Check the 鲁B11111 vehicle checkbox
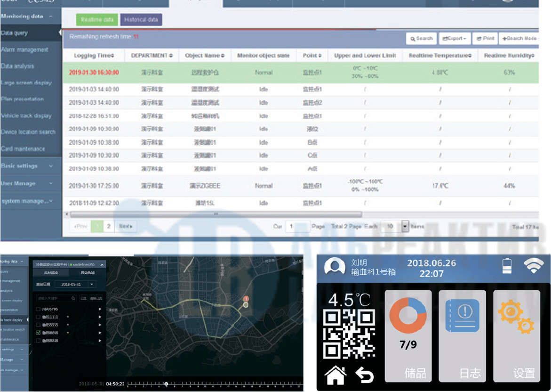This screenshot has width=551, height=392. (x=38, y=317)
